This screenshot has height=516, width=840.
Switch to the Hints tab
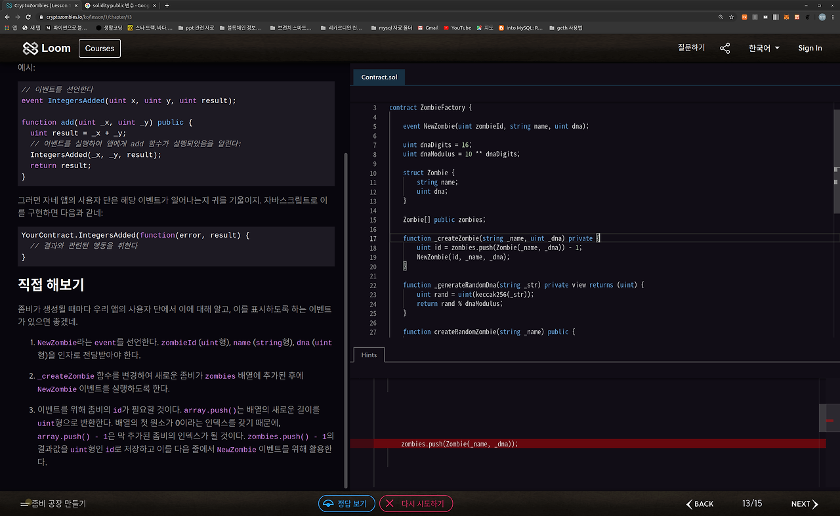coord(369,355)
